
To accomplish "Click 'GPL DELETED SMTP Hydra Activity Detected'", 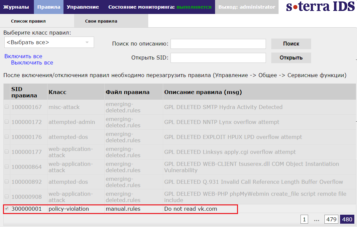I will click(x=223, y=107).
